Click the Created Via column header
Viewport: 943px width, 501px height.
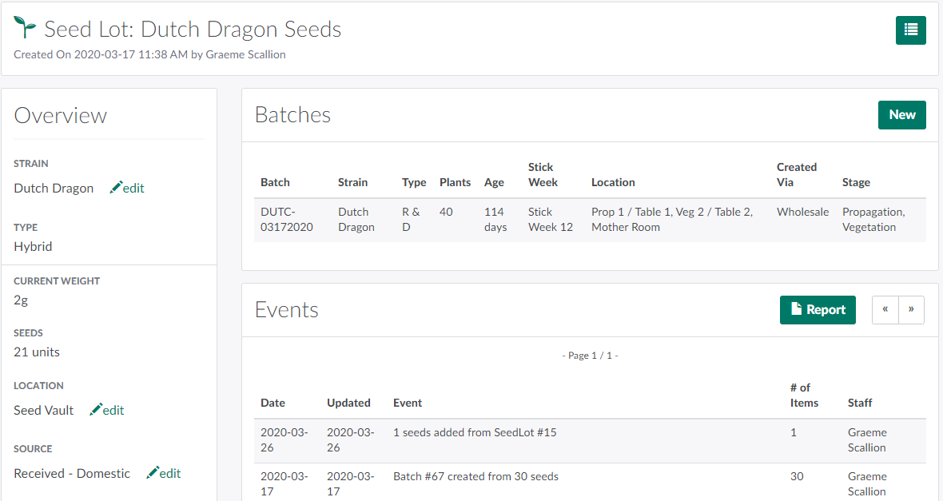(x=796, y=175)
